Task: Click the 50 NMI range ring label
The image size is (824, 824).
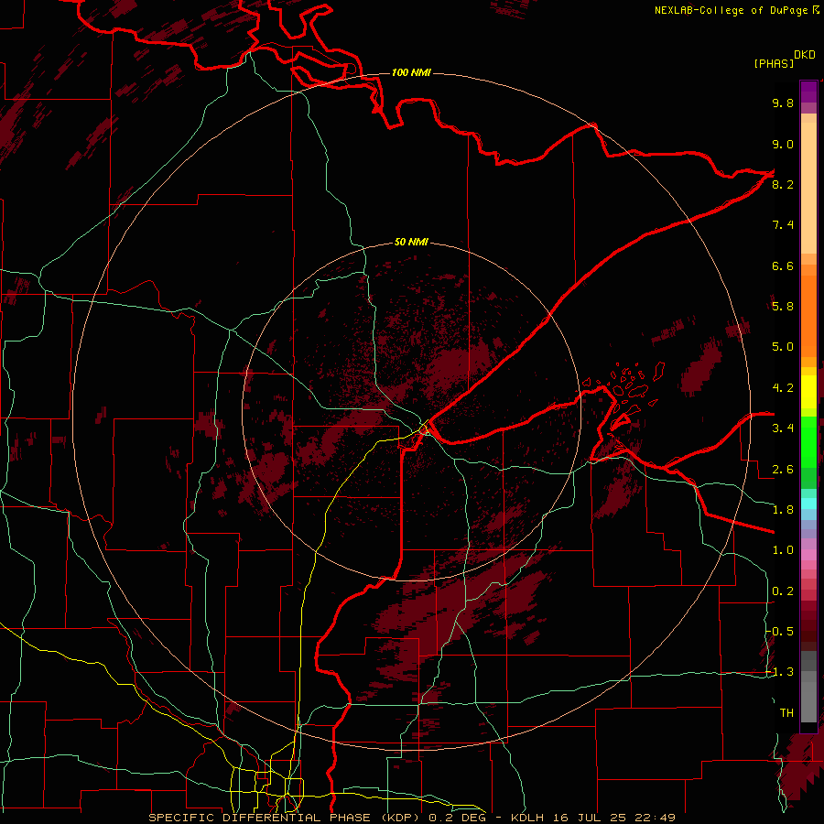Action: click(411, 242)
